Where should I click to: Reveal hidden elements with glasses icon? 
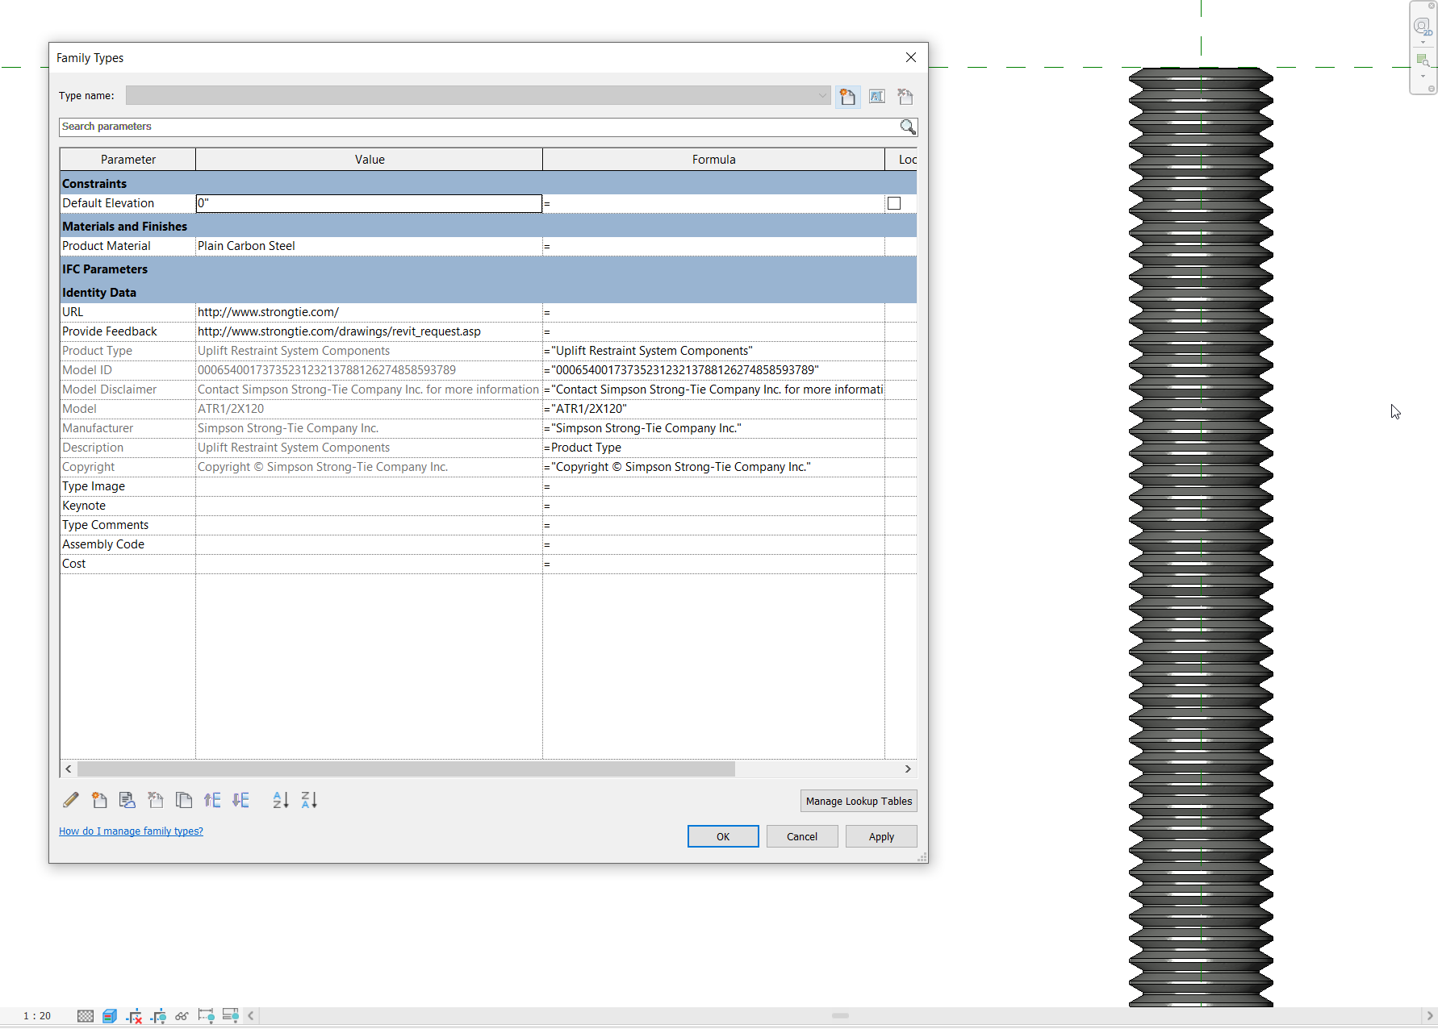[182, 1015]
